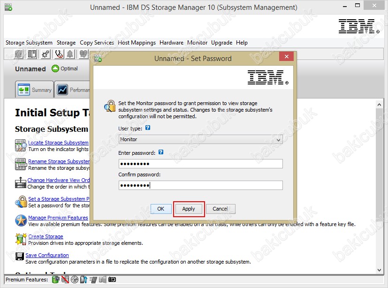Screen dimensions: 388x288
Task: Open the Change Hardware View Order link
Action: click(x=58, y=180)
